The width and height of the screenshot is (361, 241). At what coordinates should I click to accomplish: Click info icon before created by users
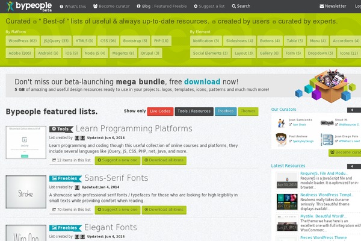(214, 22)
